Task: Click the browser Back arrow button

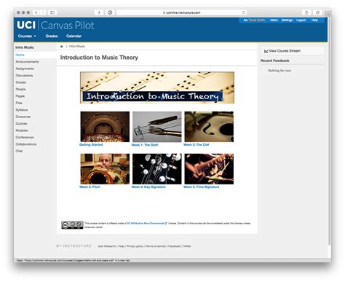Action: click(x=36, y=12)
